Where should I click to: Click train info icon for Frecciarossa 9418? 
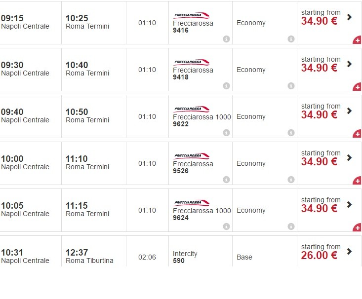tap(226, 86)
